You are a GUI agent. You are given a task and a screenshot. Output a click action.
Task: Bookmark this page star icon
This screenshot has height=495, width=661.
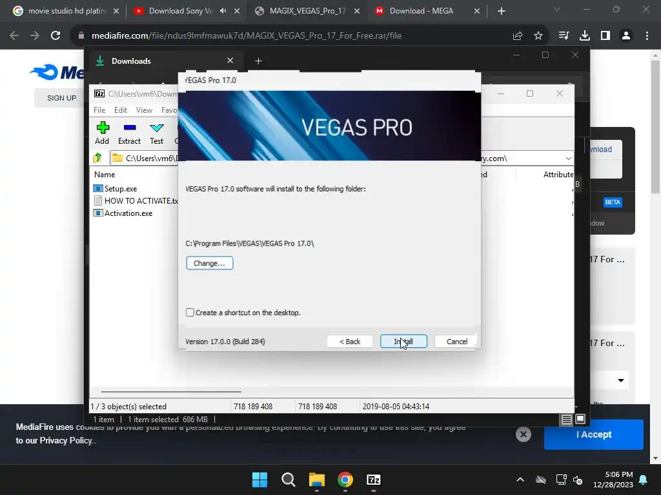(x=538, y=36)
